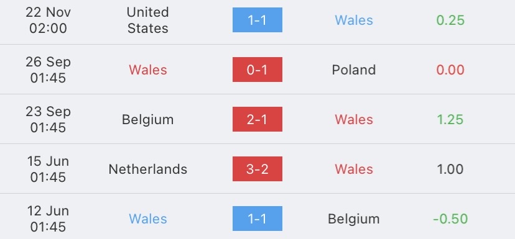
Task: Click the 22 Nov 02:00 date cell
Action: coord(49,20)
